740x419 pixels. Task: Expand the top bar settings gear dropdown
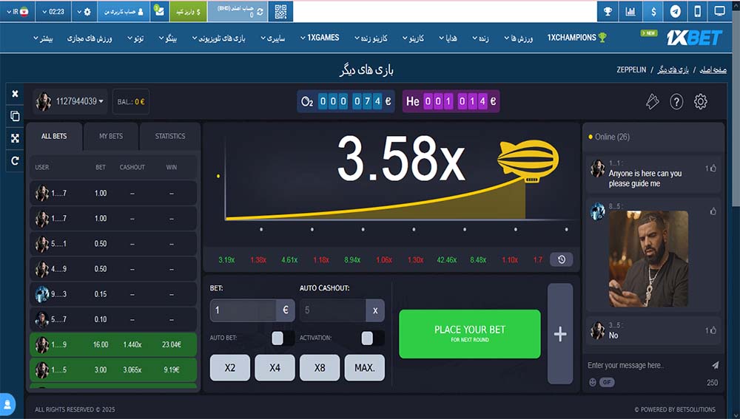coord(84,12)
